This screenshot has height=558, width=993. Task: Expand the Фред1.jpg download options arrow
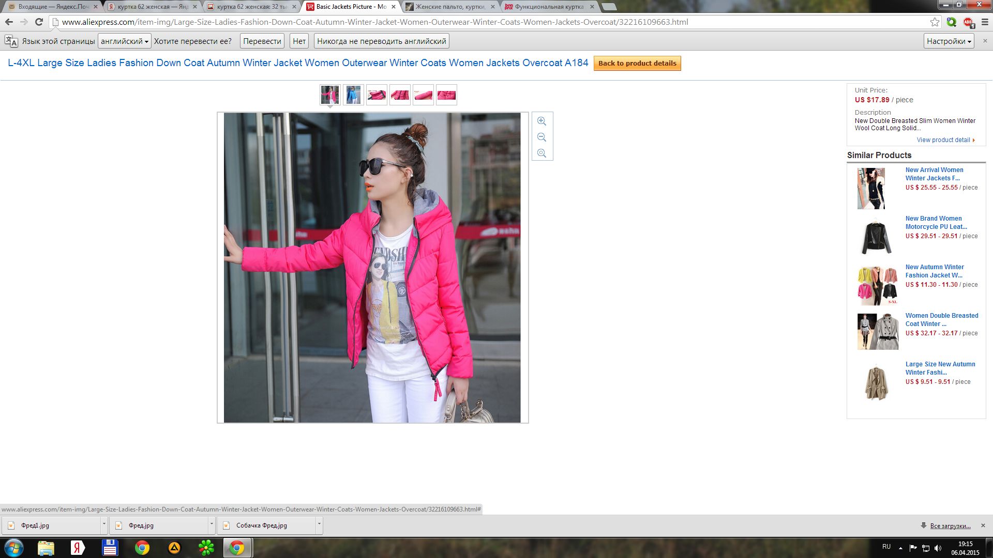click(104, 524)
